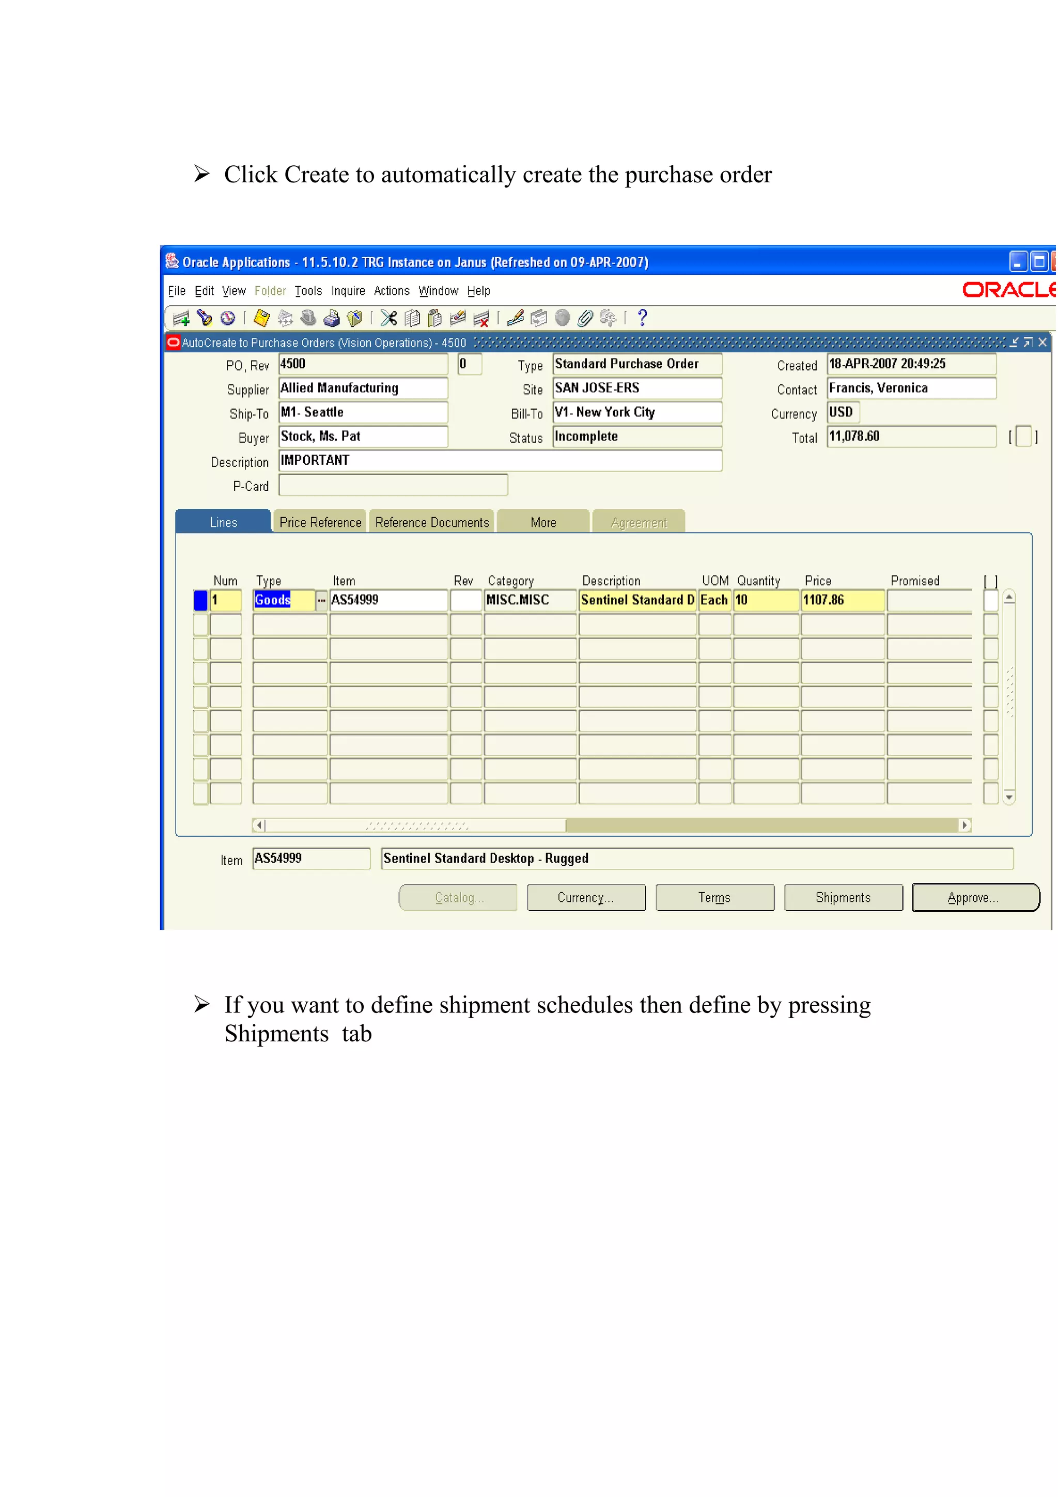Click right arrow of horizontal scrollbar
The width and height of the screenshot is (1058, 1497).
click(964, 826)
